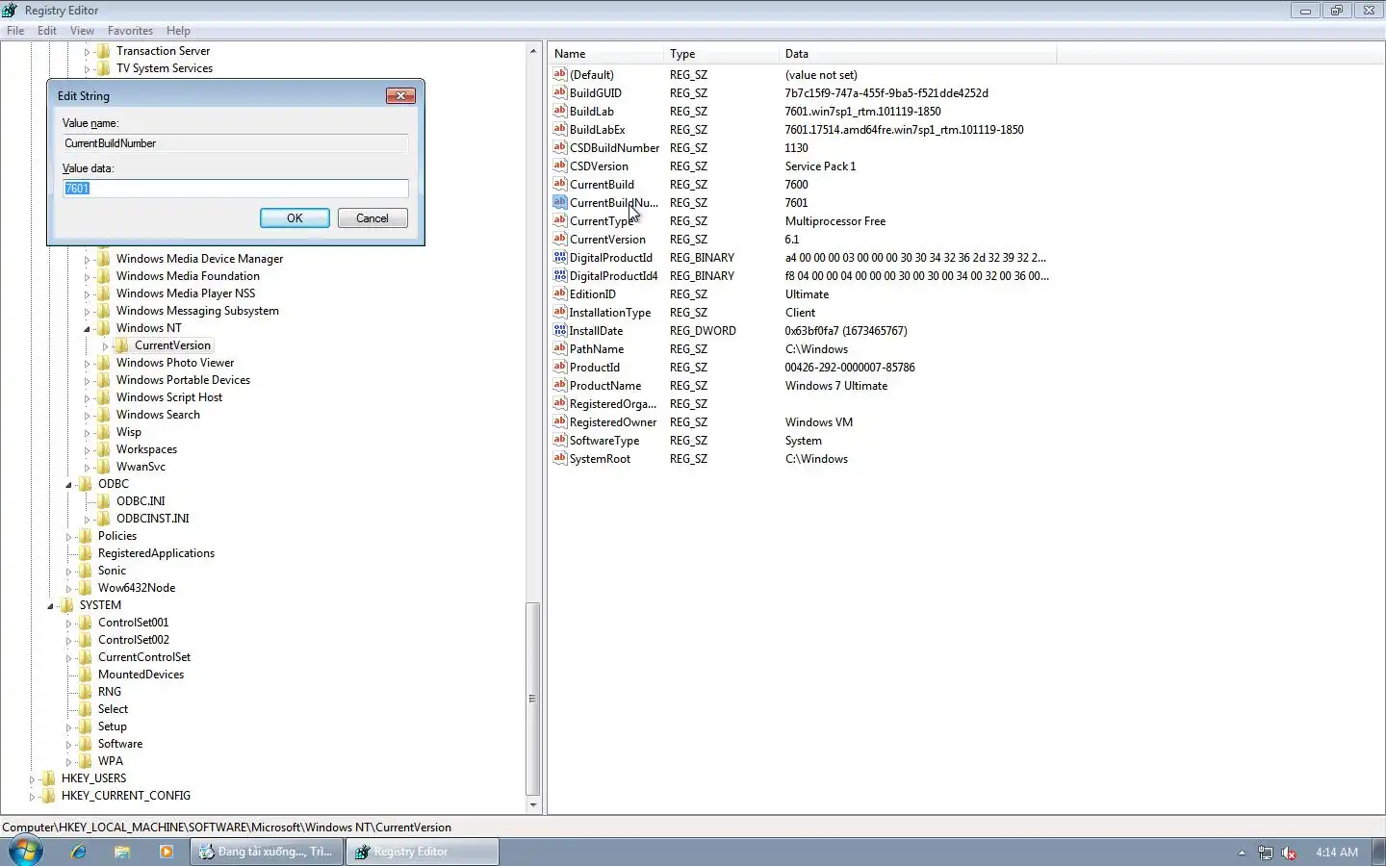Click the 4:14 AM system clock
This screenshot has height=866, width=1386.
[x=1337, y=853]
